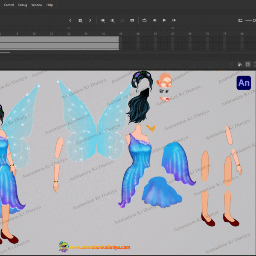The height and width of the screenshot is (256, 256).
Task: Click frame 30 on the timeline ruler
Action: point(69,34)
